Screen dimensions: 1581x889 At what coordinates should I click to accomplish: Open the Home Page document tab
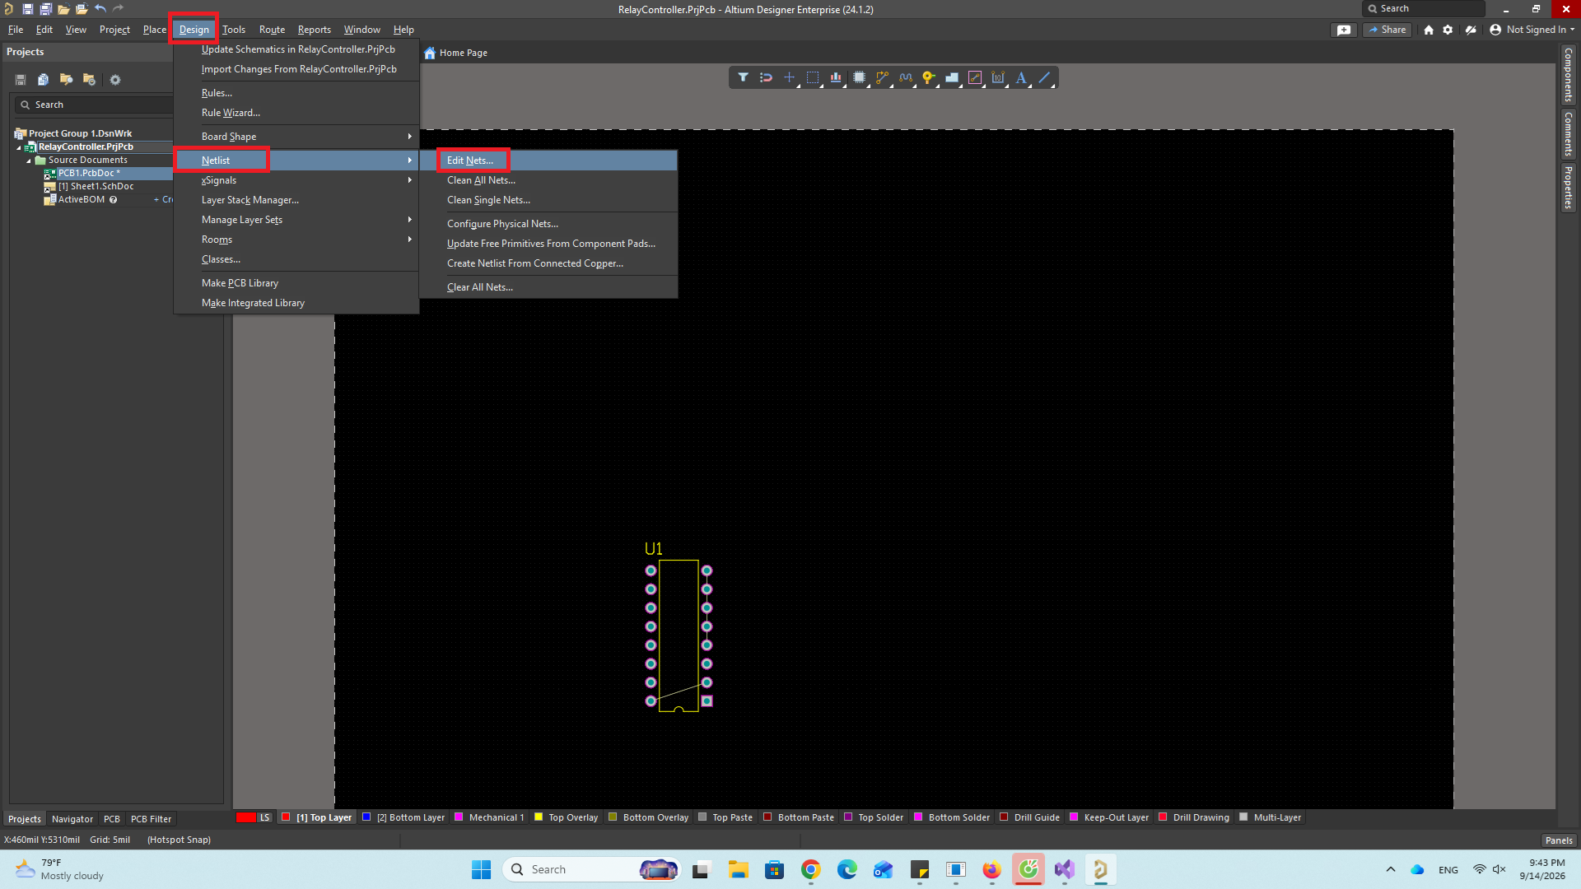coord(455,53)
